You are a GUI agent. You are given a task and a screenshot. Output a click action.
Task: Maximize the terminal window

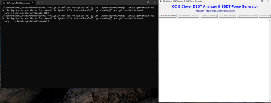148,2
